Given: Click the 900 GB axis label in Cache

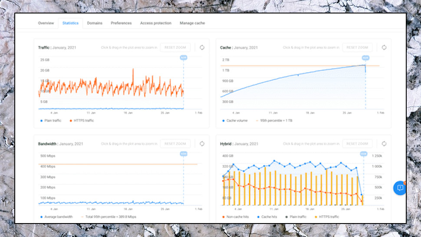Looking at the screenshot, I should 228,81.
